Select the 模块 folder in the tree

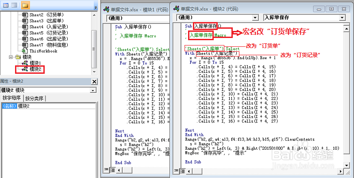point(23,57)
